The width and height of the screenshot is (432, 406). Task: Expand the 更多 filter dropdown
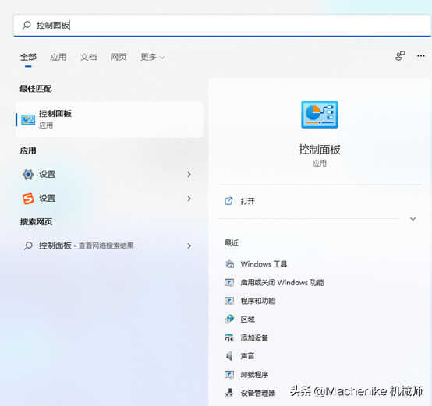(152, 57)
